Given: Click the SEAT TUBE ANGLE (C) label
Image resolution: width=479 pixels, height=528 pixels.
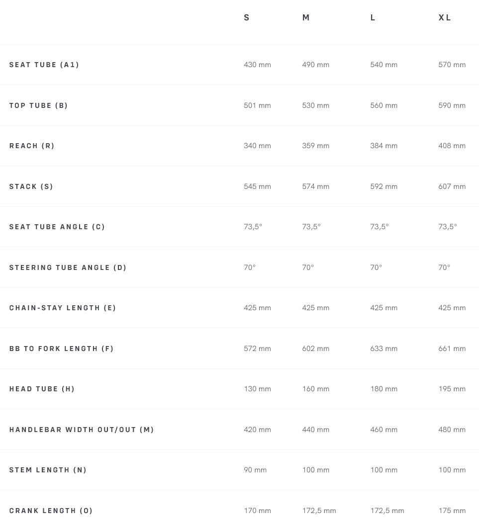Looking at the screenshot, I should 57,227.
